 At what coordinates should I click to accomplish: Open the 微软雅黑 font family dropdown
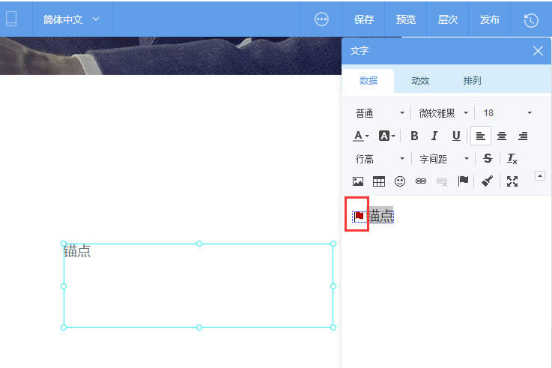pyautogui.click(x=443, y=113)
